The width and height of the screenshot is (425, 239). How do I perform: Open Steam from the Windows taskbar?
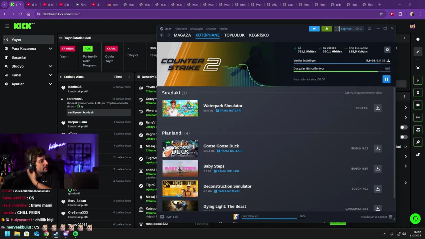point(56,234)
